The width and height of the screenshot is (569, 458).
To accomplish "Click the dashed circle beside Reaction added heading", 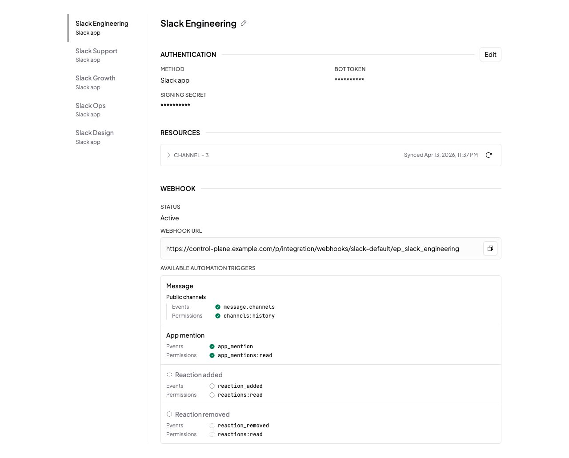I will (x=169, y=374).
